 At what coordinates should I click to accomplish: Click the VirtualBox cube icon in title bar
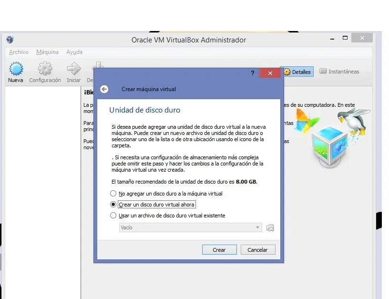click(x=10, y=40)
